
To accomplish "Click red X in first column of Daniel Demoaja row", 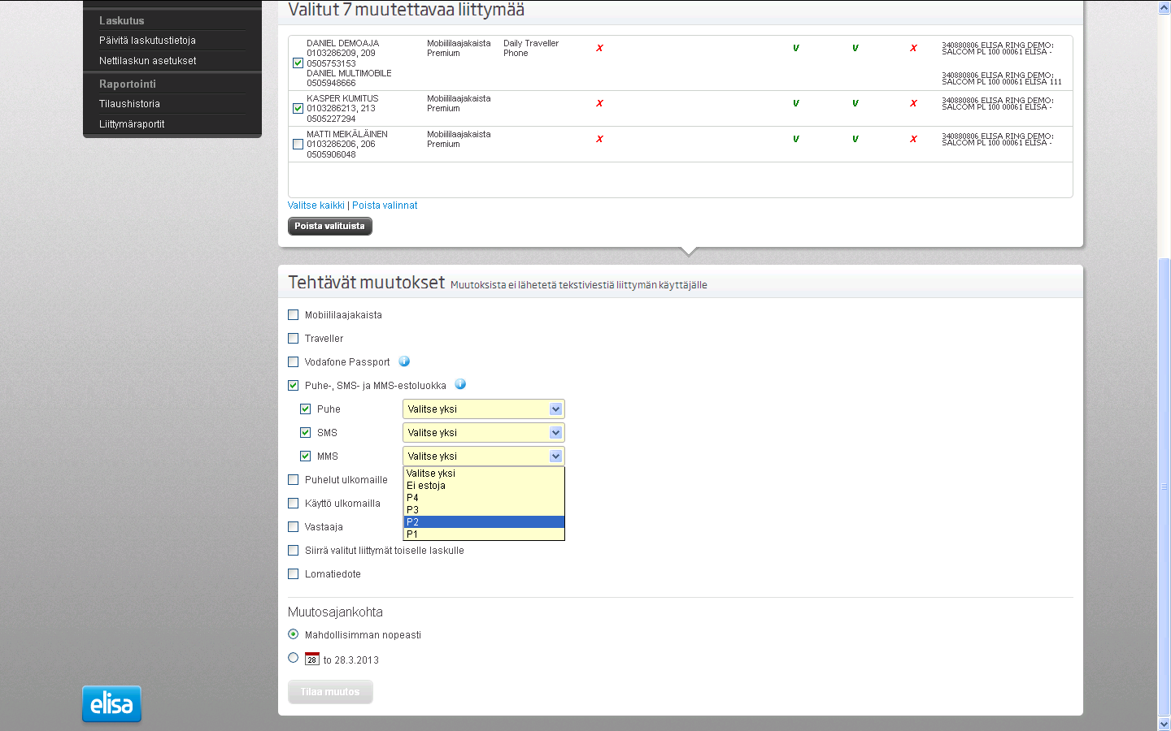I will click(599, 48).
